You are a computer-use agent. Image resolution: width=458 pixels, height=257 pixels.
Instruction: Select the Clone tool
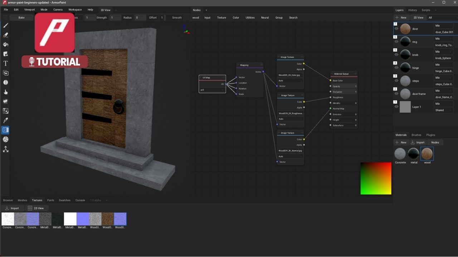(x=5, y=73)
